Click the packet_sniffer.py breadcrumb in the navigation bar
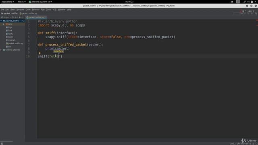The height and width of the screenshot is (145, 258). tap(28, 13)
